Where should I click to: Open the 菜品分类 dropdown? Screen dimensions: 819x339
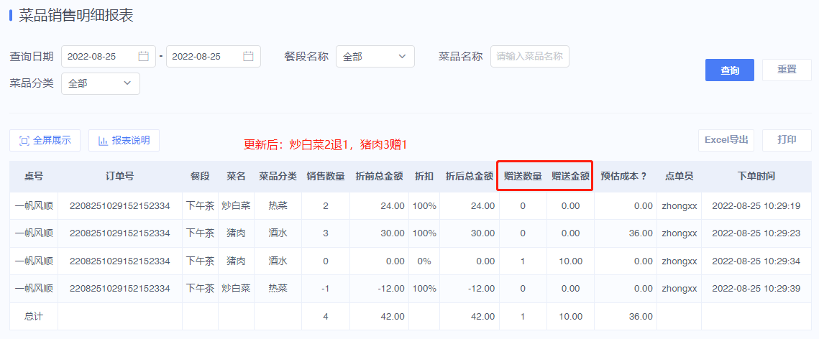(x=100, y=83)
